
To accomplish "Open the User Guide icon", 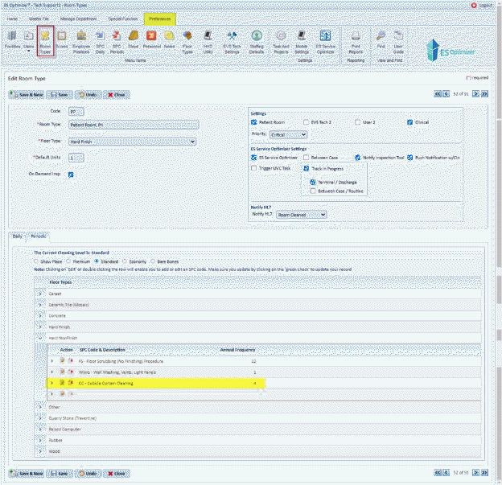I will click(397, 39).
